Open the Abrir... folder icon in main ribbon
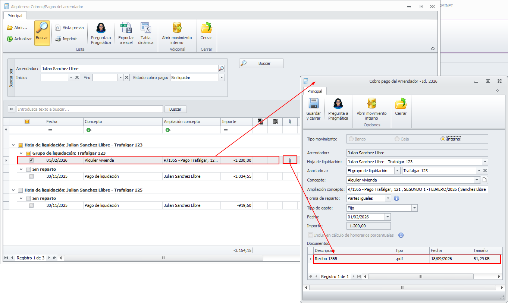The width and height of the screenshot is (508, 303). click(17, 28)
